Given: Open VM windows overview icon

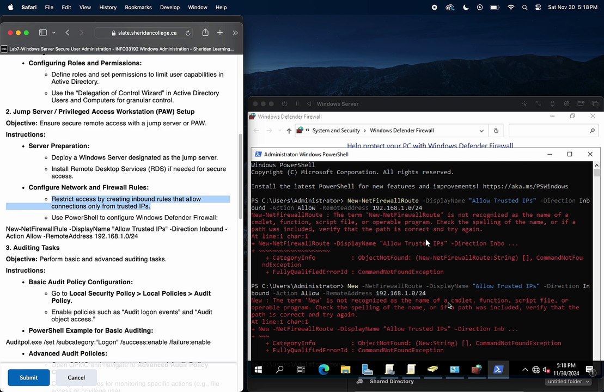Looking at the screenshot, I should point(595,103).
